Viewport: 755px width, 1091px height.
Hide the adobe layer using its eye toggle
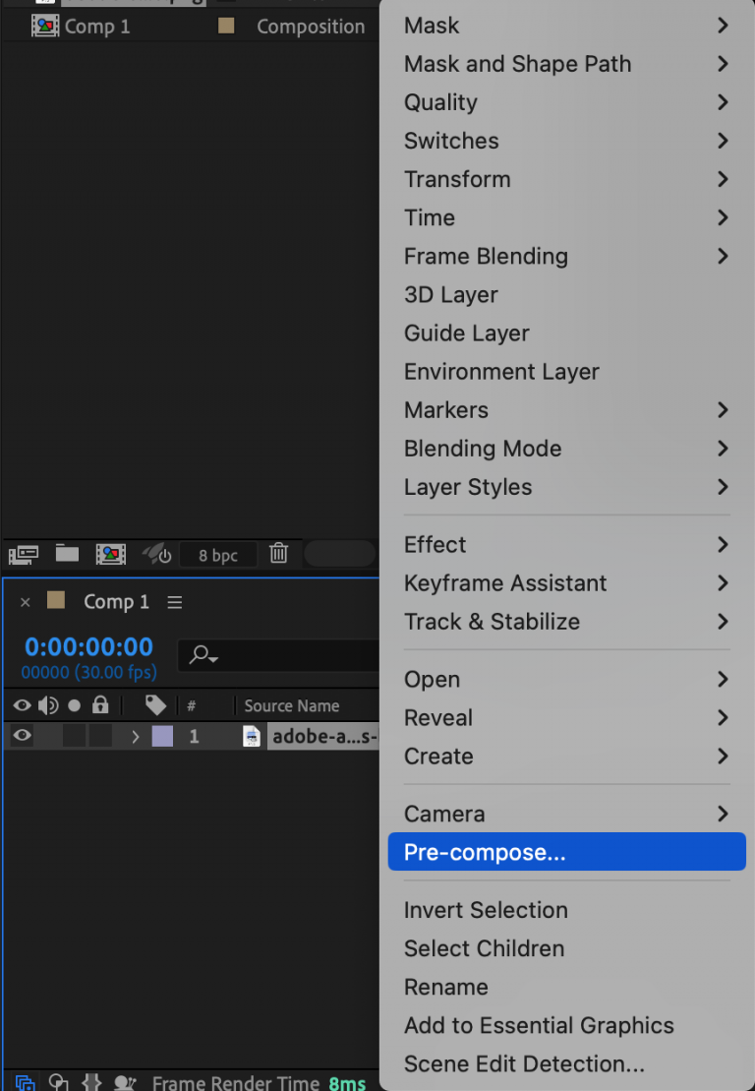21,735
